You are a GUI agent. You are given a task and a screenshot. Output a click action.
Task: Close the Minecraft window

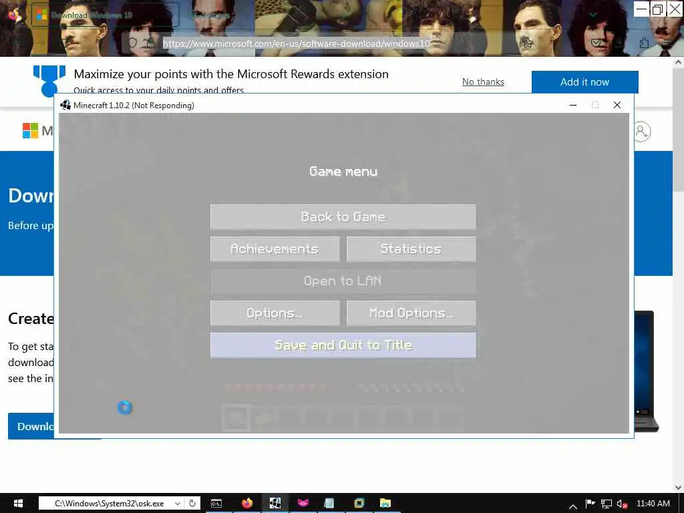point(617,105)
